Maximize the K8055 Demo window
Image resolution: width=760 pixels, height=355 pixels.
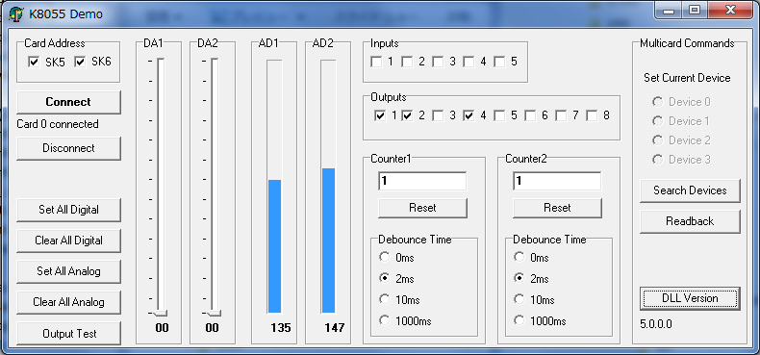[x=695, y=11]
